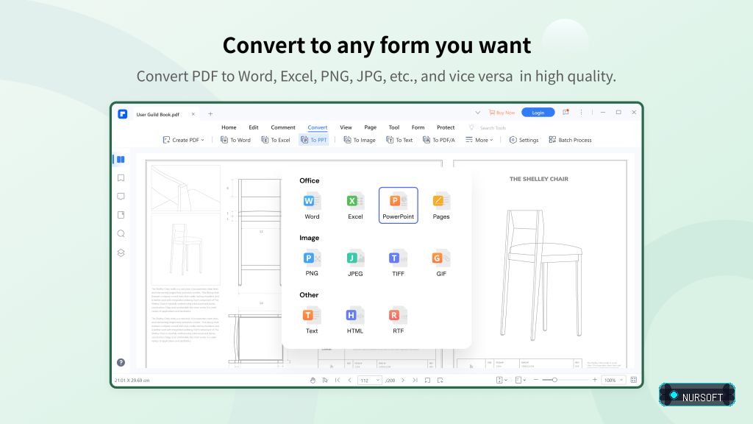Click the To PPT toolbar button
The image size is (753, 424).
[313, 140]
